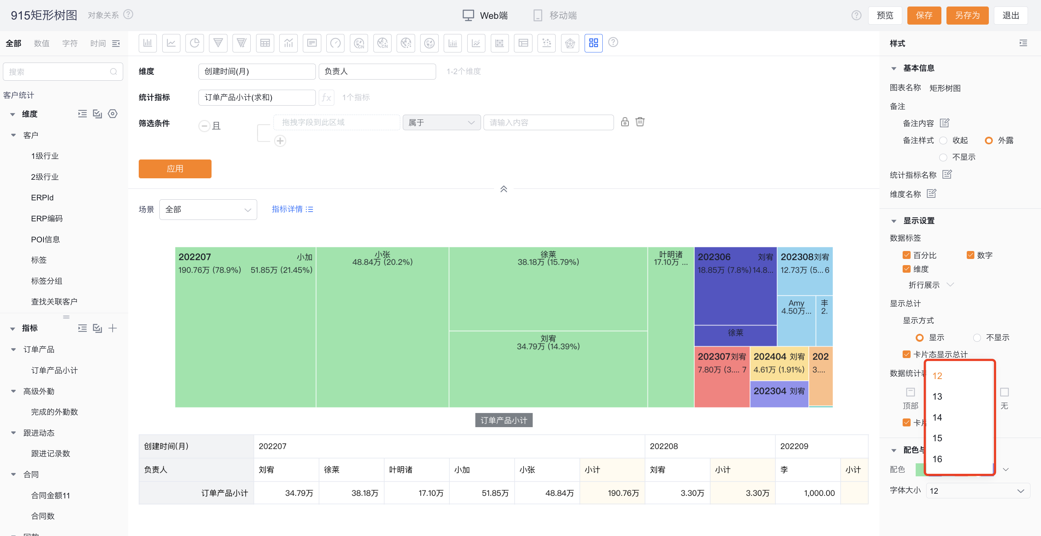Click the 请输入内容 filter input
This screenshot has height=536, width=1041.
[548, 122]
